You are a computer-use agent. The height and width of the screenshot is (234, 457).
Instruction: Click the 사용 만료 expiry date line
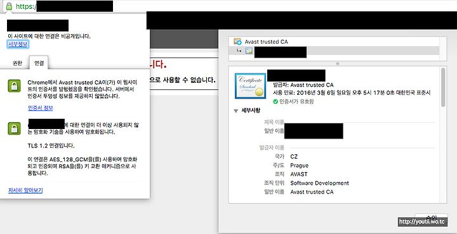pyautogui.click(x=352, y=93)
